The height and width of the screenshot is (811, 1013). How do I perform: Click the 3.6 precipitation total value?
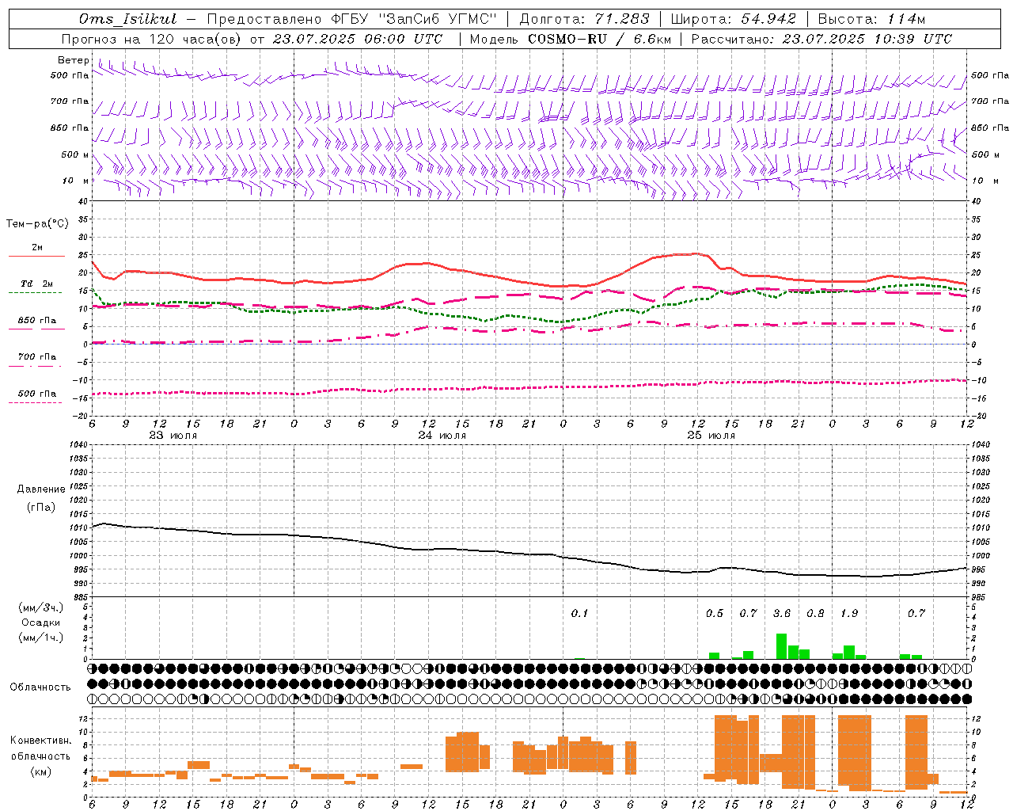click(x=782, y=613)
